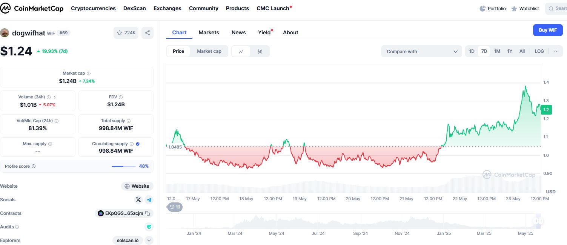Screen dimensions: 567x245
Task: Click the green 1.2 current price tag
Action: pyautogui.click(x=546, y=110)
